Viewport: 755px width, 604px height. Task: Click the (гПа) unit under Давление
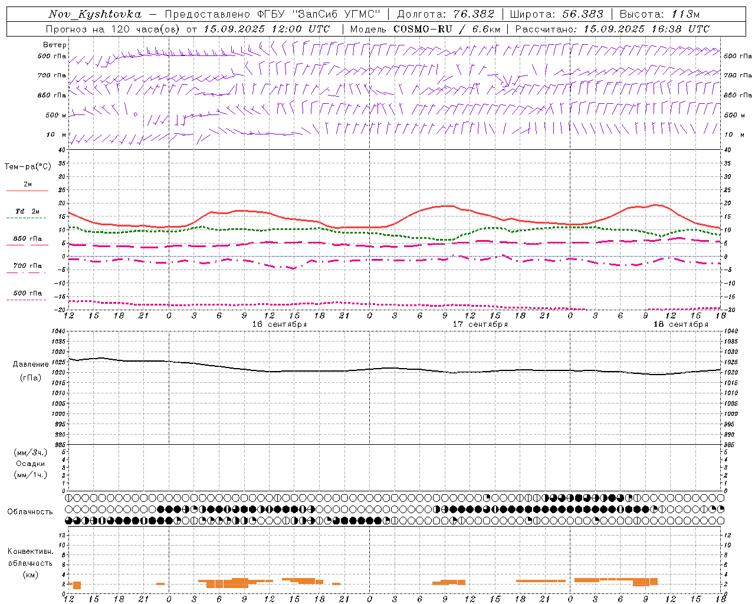[31, 377]
